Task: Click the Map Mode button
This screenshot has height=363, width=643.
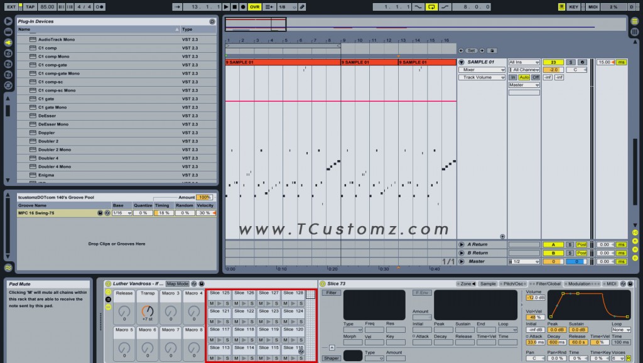Action: (x=177, y=284)
